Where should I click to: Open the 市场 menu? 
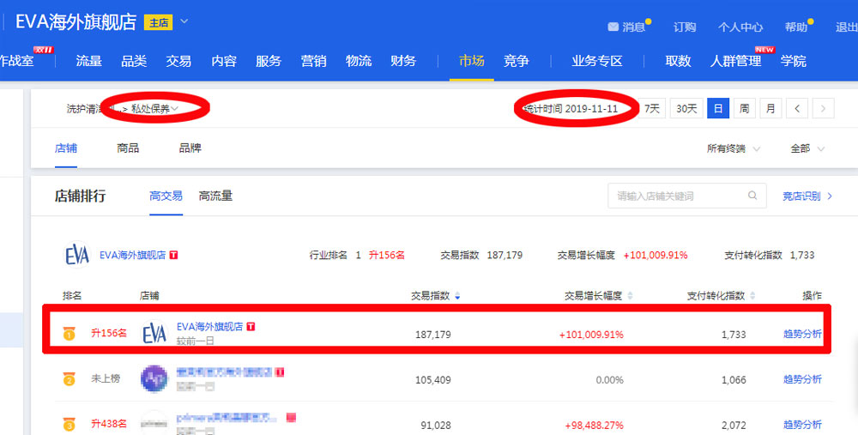point(471,61)
